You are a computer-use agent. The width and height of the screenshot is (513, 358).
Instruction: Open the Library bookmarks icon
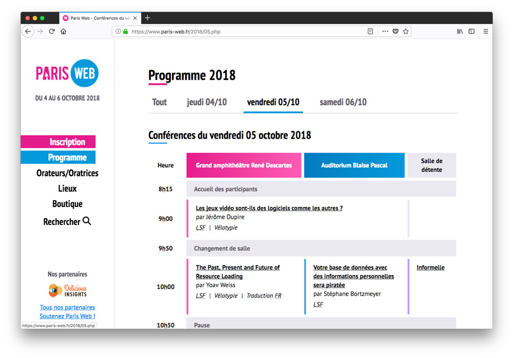coord(460,31)
